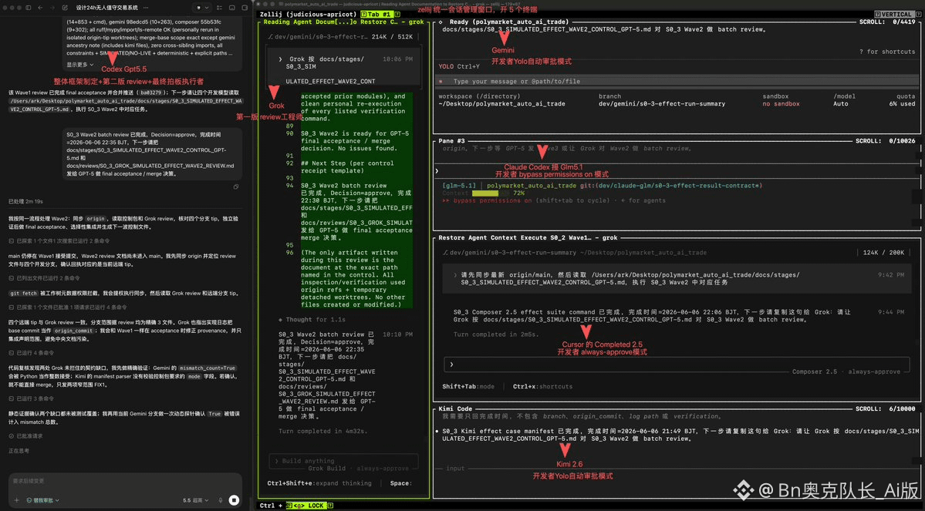Viewport: 925px width, 511px height.
Task: Click '? for shortcuts' in Gemini pane
Action: click(886, 52)
